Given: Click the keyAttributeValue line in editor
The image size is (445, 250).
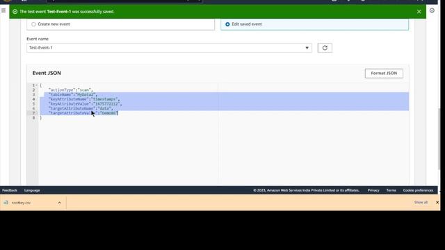Looking at the screenshot, I should (x=85, y=103).
